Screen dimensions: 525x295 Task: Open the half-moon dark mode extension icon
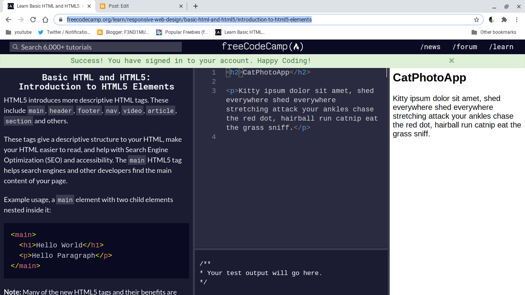click(x=492, y=20)
